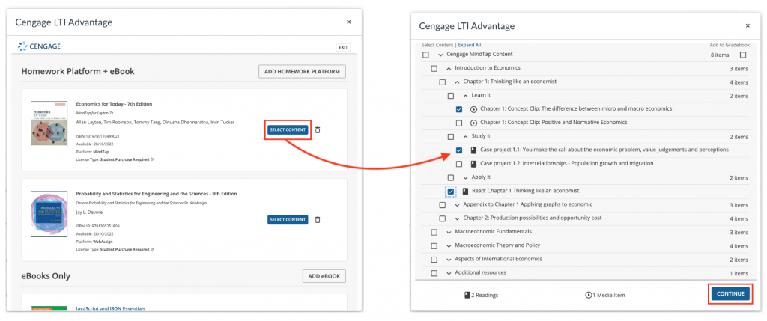
Task: Click info icon beside Economics for Today license type
Action: point(152,159)
